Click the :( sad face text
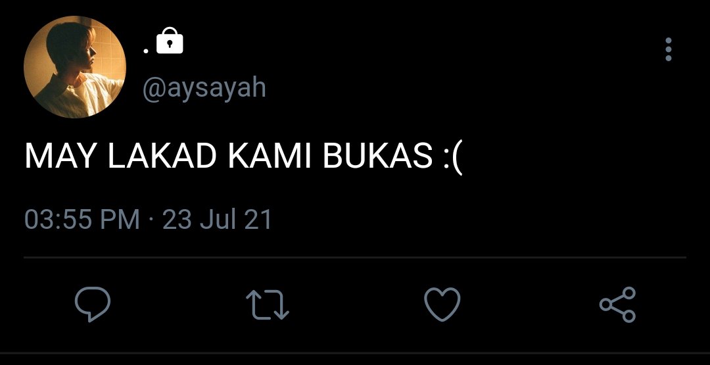Viewport: 710px width, 365px height. pos(453,158)
